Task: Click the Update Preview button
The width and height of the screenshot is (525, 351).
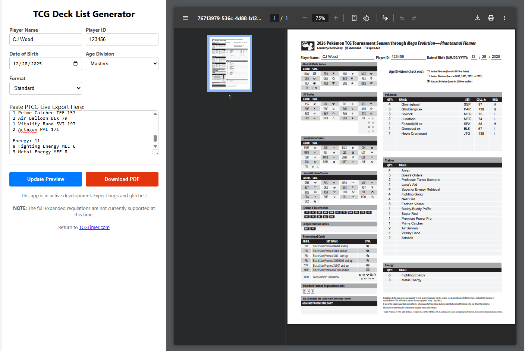Action: point(45,179)
